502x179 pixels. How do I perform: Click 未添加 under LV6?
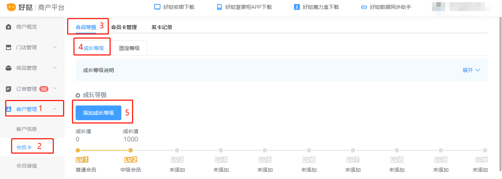coord(309,170)
